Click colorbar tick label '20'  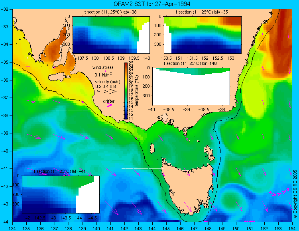(131, 83)
